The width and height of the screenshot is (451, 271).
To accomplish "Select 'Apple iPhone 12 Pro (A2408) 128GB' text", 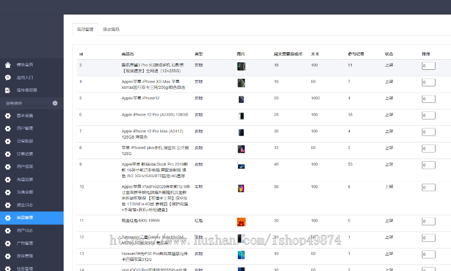I will 155,114.
